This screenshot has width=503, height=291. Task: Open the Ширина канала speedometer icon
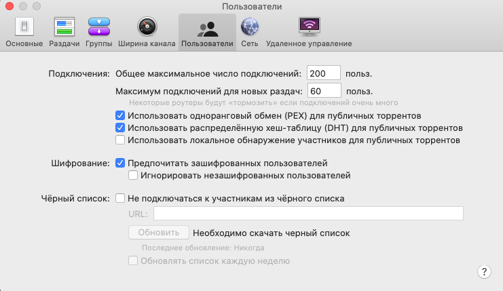147,27
